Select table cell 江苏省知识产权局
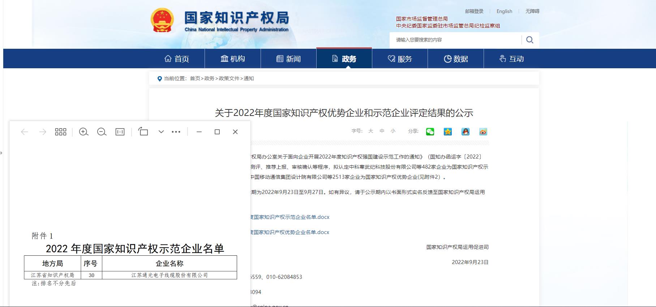656x307 pixels. point(52,275)
